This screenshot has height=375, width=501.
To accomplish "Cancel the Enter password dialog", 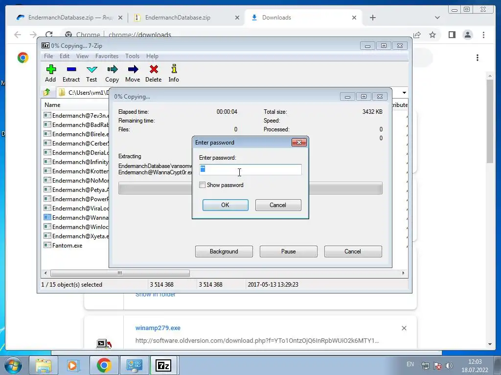I will 278,205.
